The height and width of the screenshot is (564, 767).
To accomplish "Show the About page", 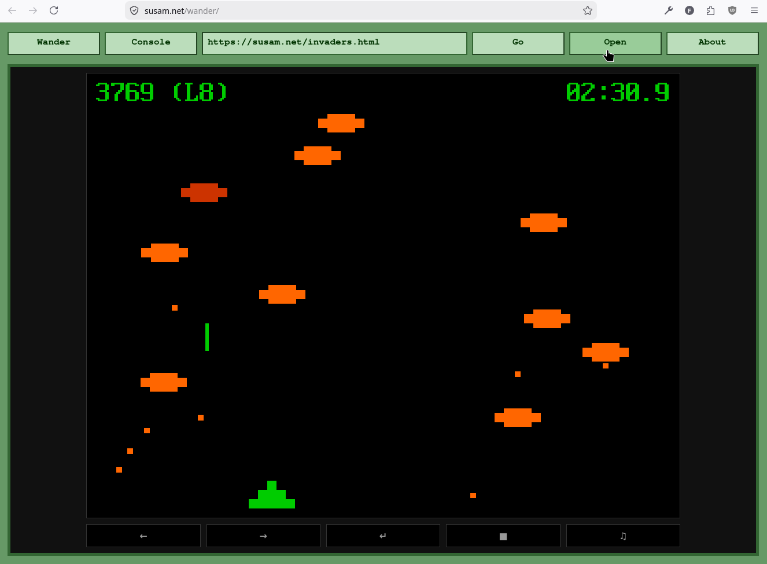I will (x=713, y=43).
